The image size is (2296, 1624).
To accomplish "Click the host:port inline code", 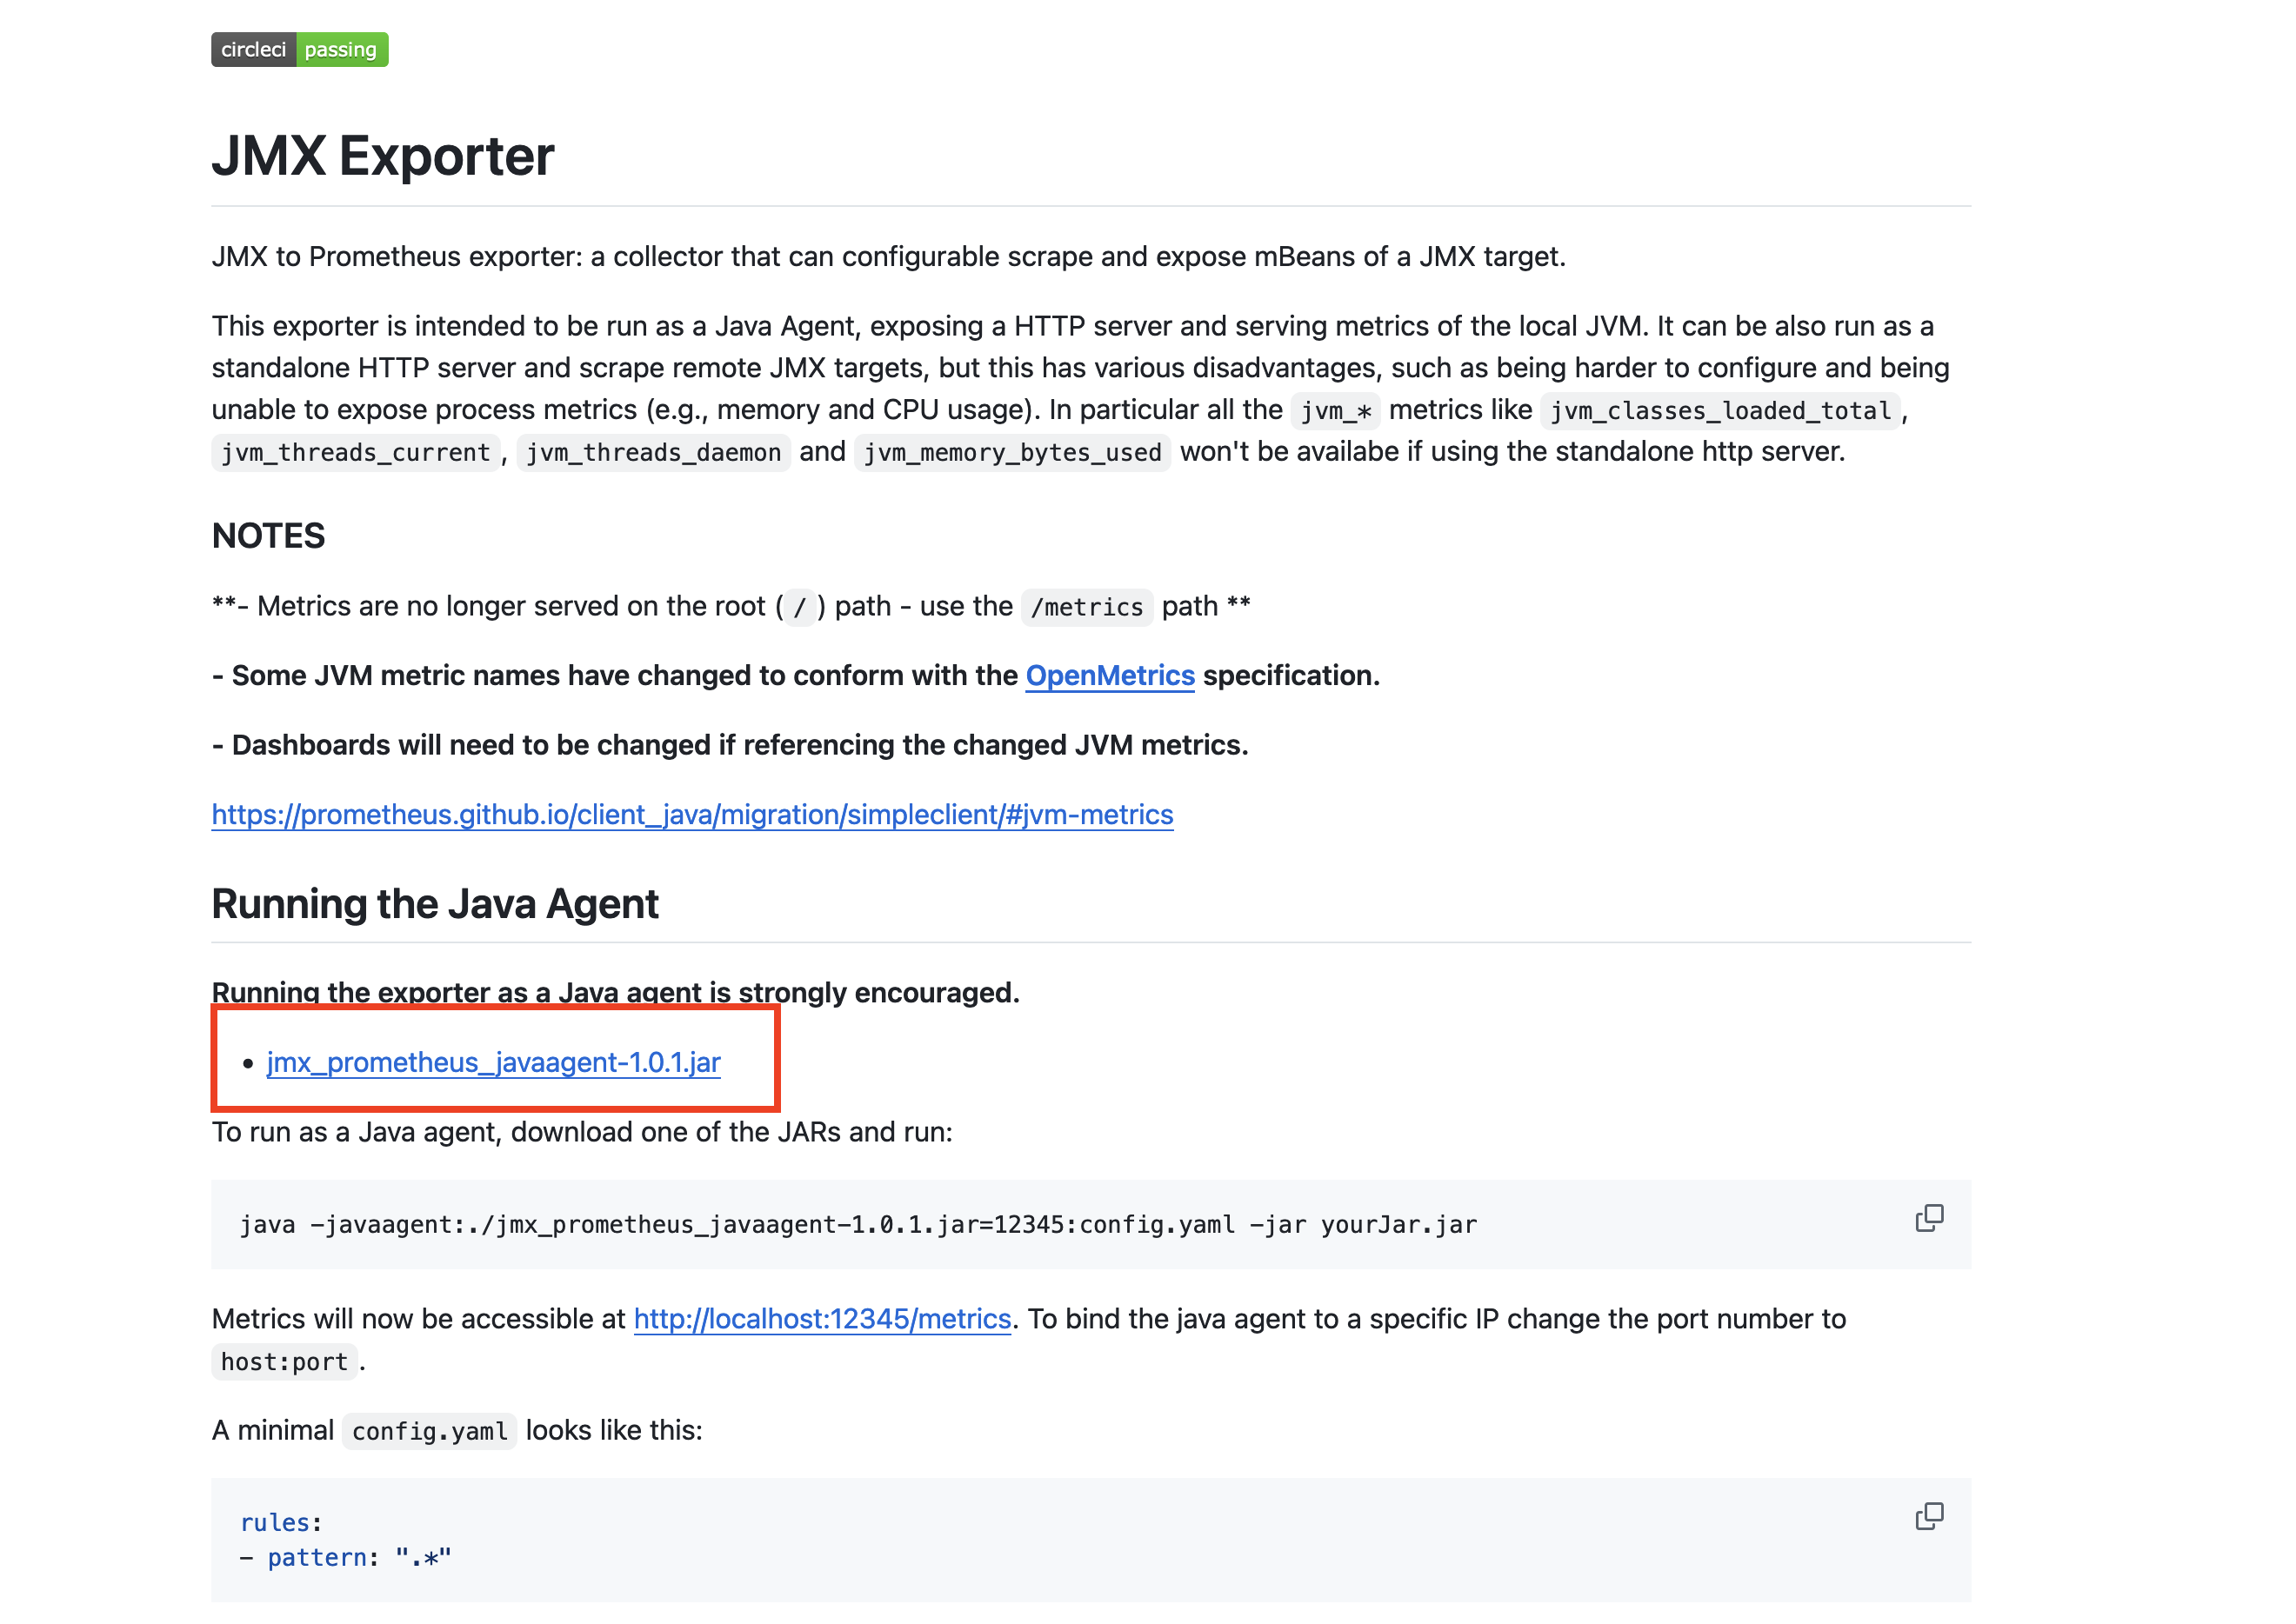I will click(x=284, y=1362).
